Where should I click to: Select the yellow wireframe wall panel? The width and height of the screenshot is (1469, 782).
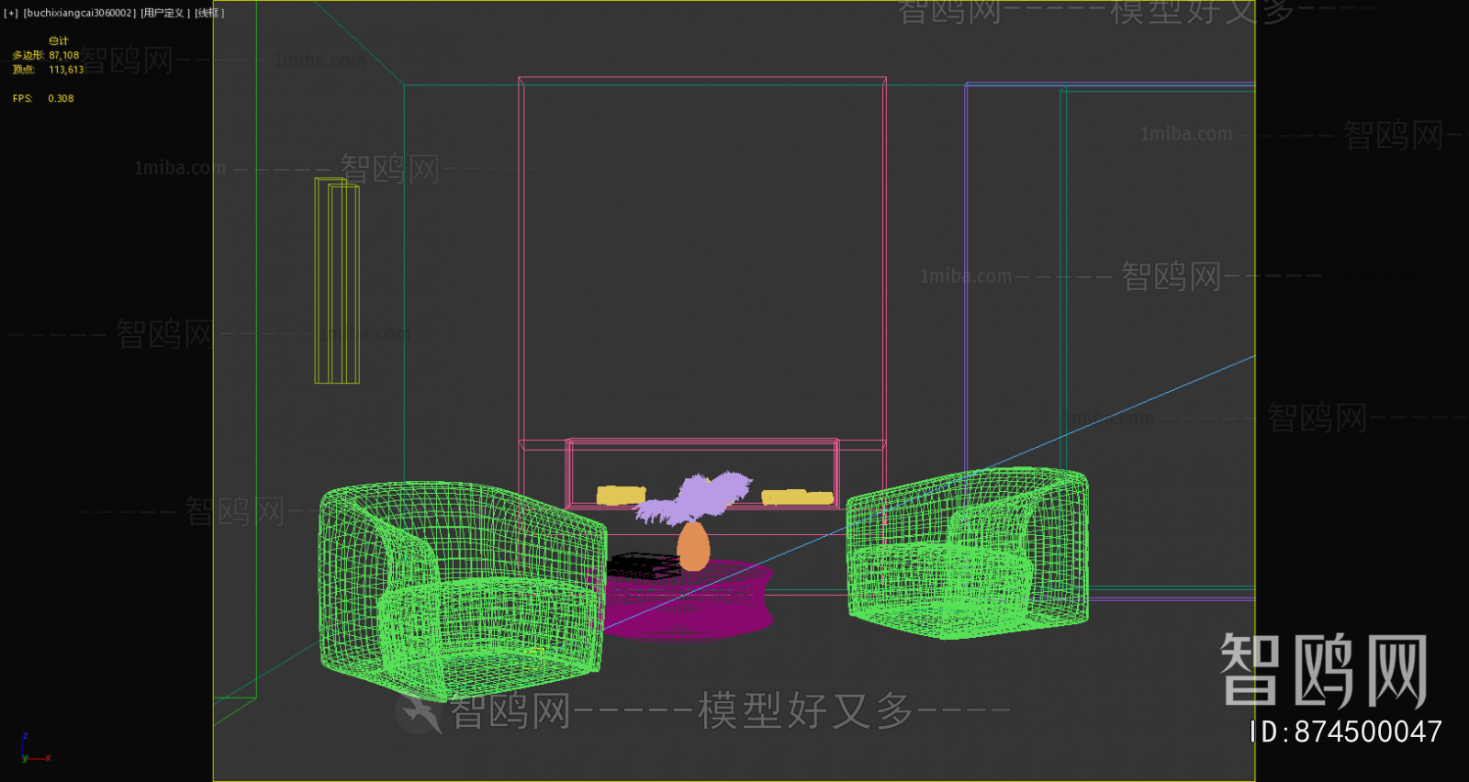(x=337, y=281)
